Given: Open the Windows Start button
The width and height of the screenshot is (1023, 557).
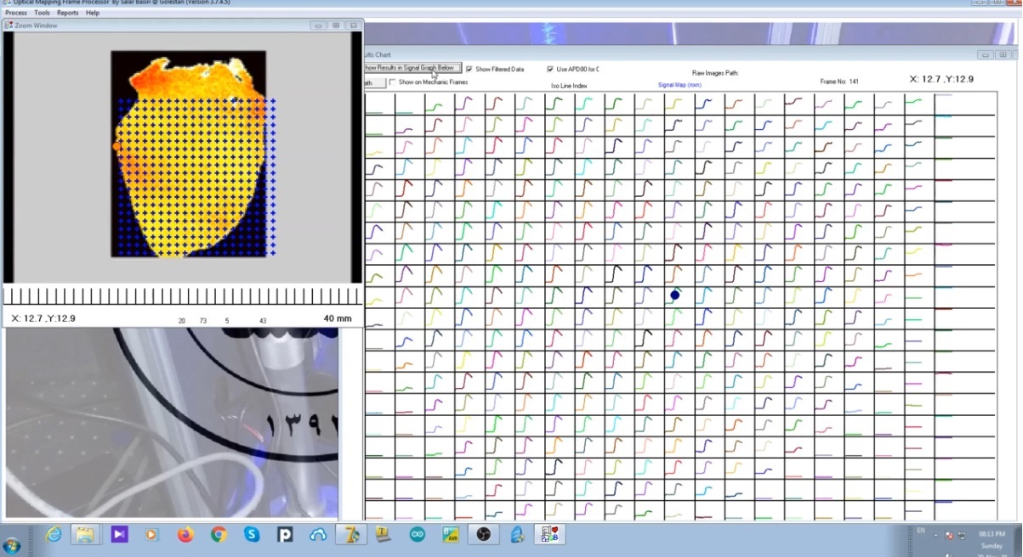Looking at the screenshot, I should click(12, 545).
